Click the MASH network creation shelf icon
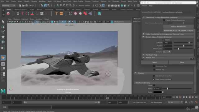 (x=8, y=13)
